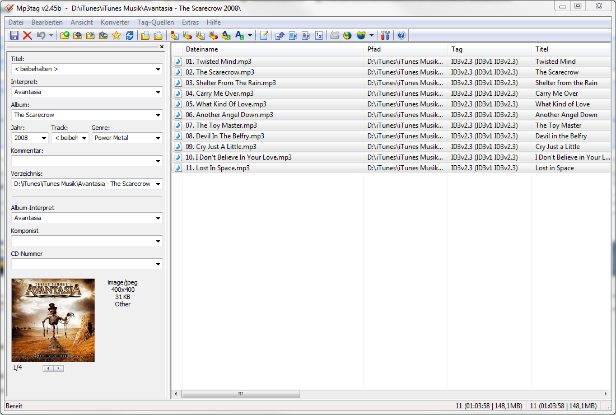Click the Avantasia album cover artwork

click(x=53, y=320)
